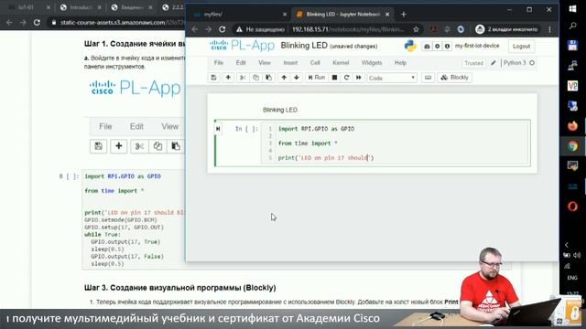Cut selected cell with Jupyter scissors icon

pyautogui.click(x=243, y=78)
